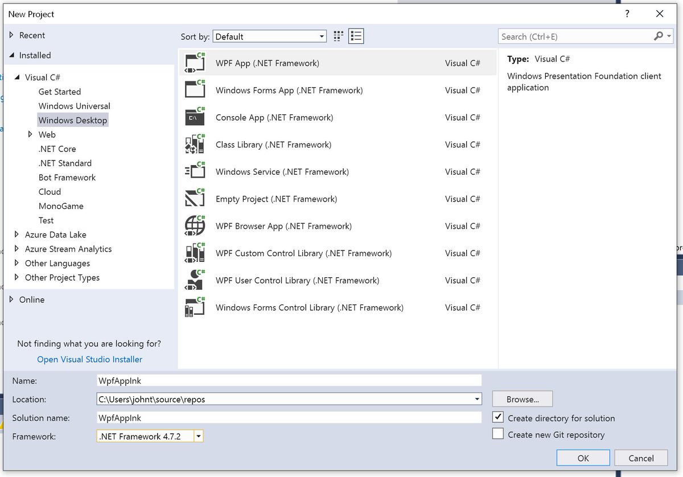Screen dimensions: 683x477
Task: Select the Console App template icon
Action: click(x=195, y=117)
